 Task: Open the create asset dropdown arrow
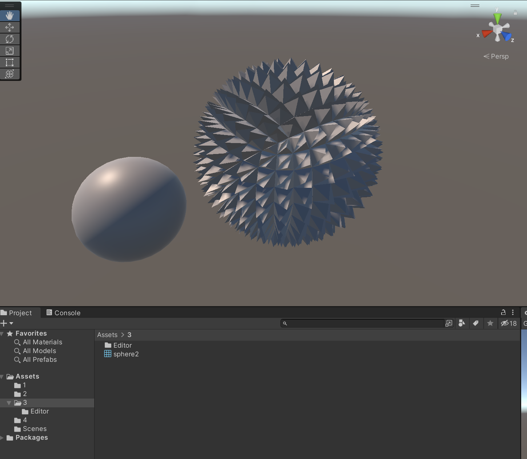(11, 323)
